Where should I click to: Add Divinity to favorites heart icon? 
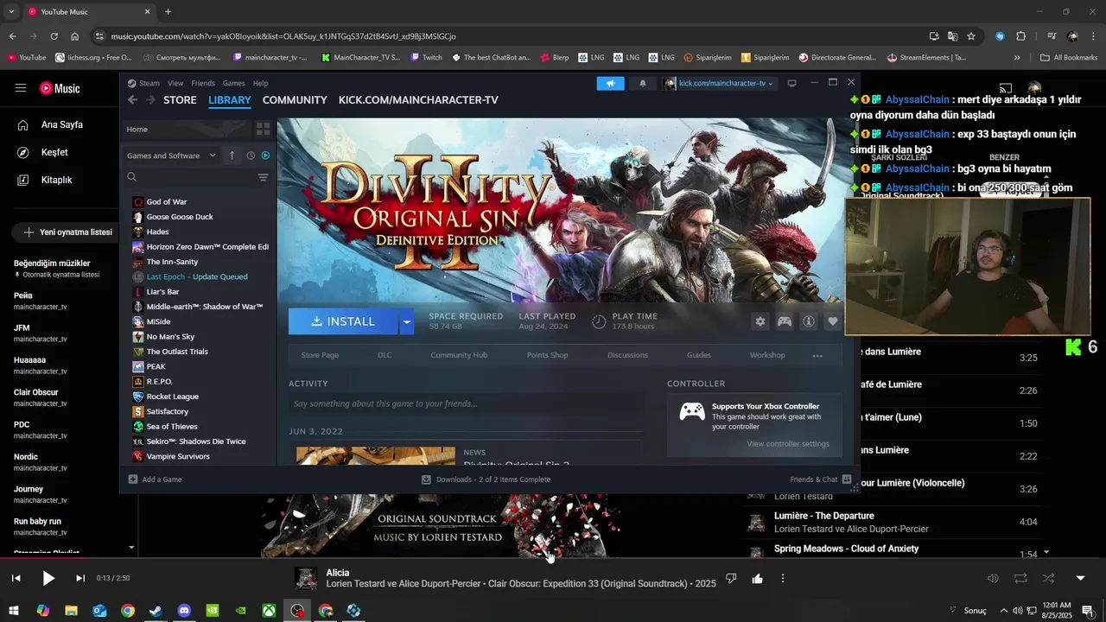(x=833, y=321)
